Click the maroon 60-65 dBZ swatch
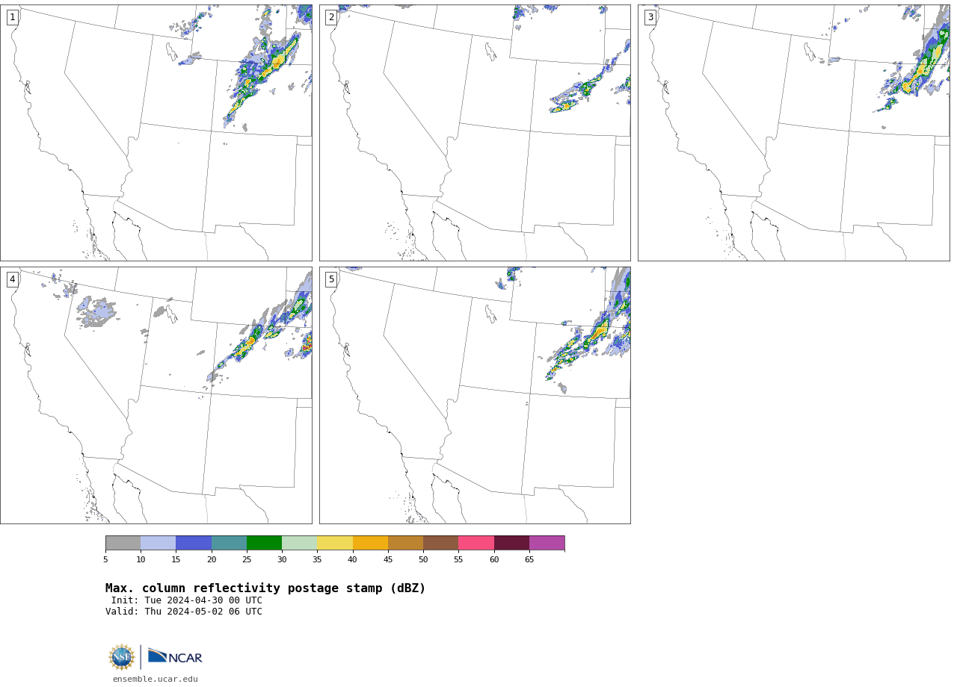This screenshot has width=957, height=687. coord(511,543)
